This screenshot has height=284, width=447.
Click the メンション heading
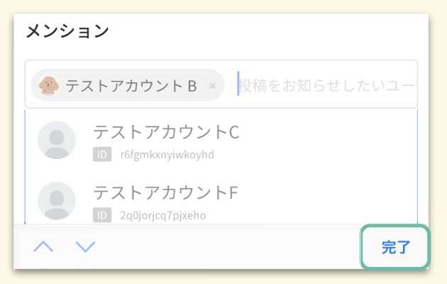point(67,31)
